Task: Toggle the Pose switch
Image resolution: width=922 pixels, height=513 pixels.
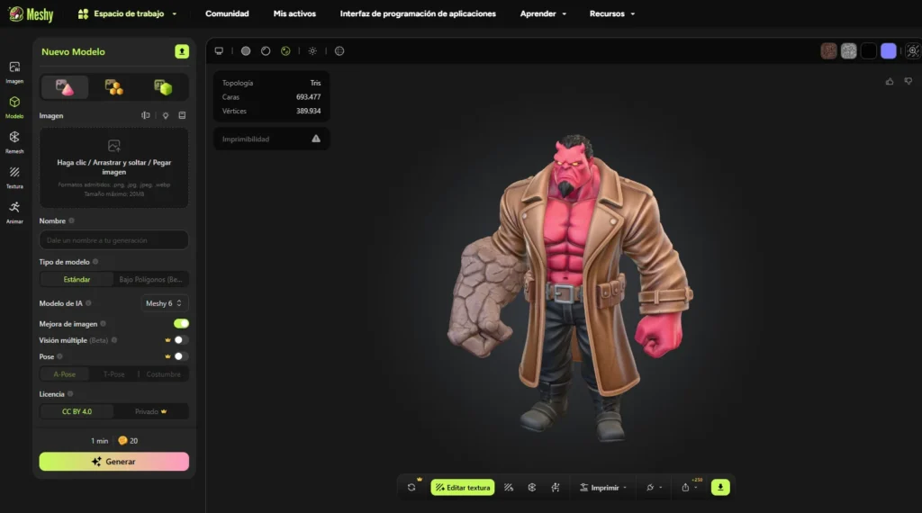Action: pos(181,356)
